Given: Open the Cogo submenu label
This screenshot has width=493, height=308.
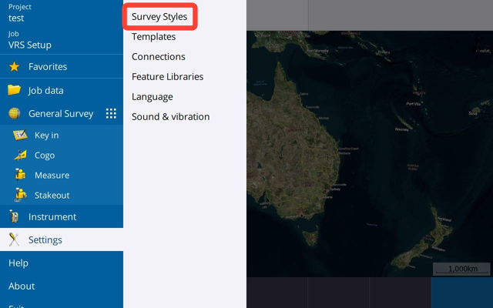Looking at the screenshot, I should tap(45, 156).
